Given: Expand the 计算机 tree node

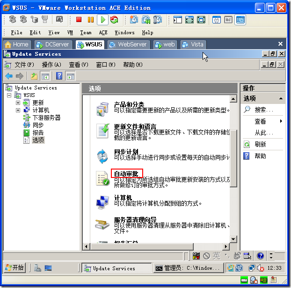Looking at the screenshot, I should [18, 110].
